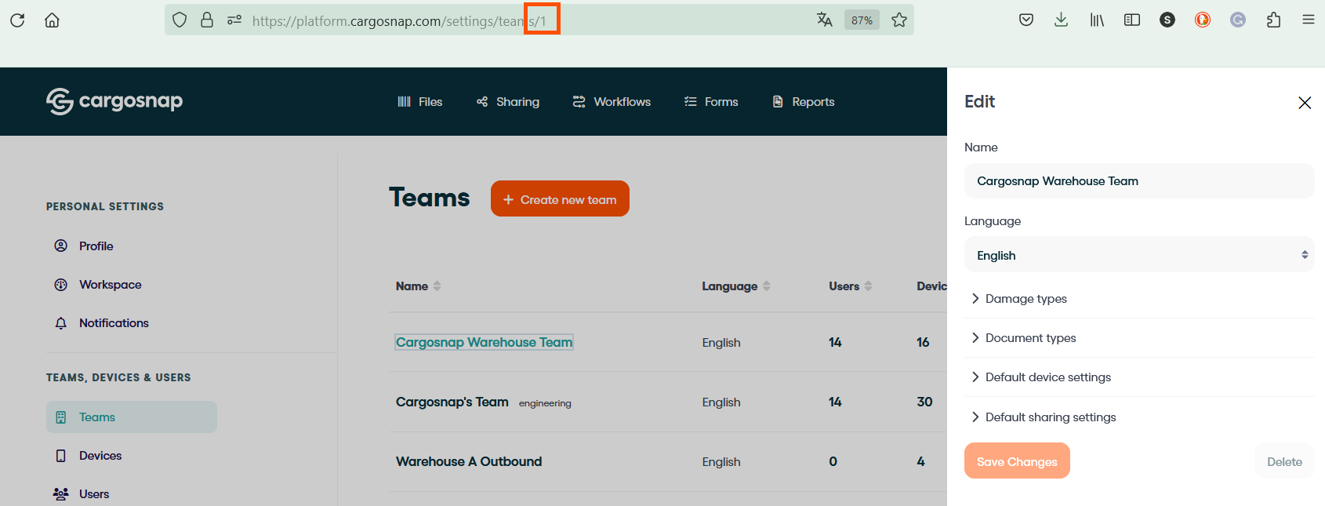The height and width of the screenshot is (506, 1325).
Task: Click the Notifications bell icon
Action: (61, 323)
